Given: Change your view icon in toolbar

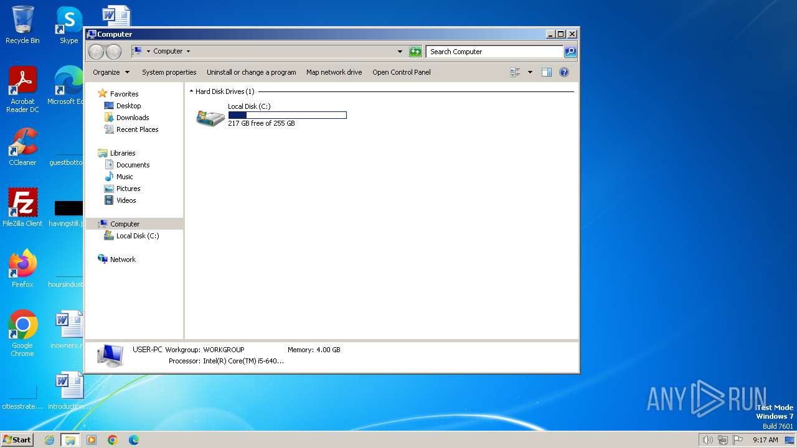Looking at the screenshot, I should click(x=515, y=72).
